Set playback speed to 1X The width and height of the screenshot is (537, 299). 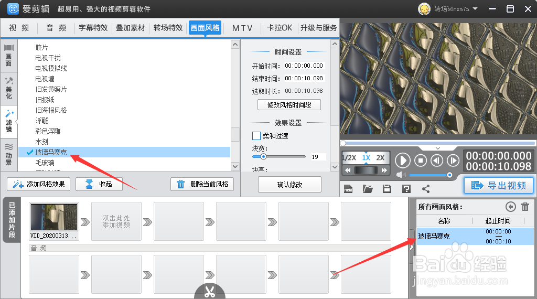[366, 157]
